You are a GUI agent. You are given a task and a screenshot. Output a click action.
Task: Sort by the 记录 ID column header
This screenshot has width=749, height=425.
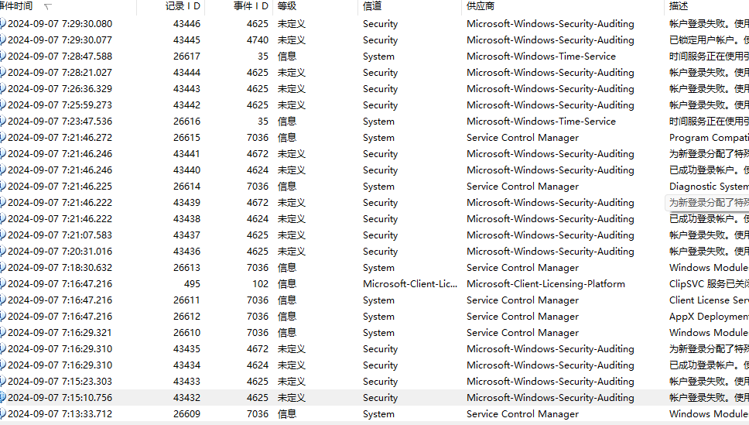pos(183,6)
